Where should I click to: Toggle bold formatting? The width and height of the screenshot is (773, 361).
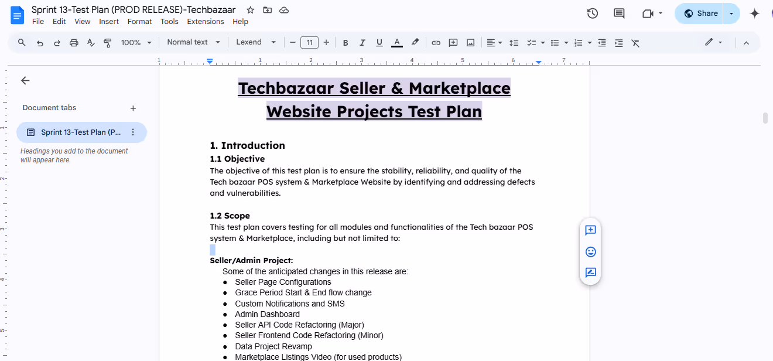tap(346, 42)
